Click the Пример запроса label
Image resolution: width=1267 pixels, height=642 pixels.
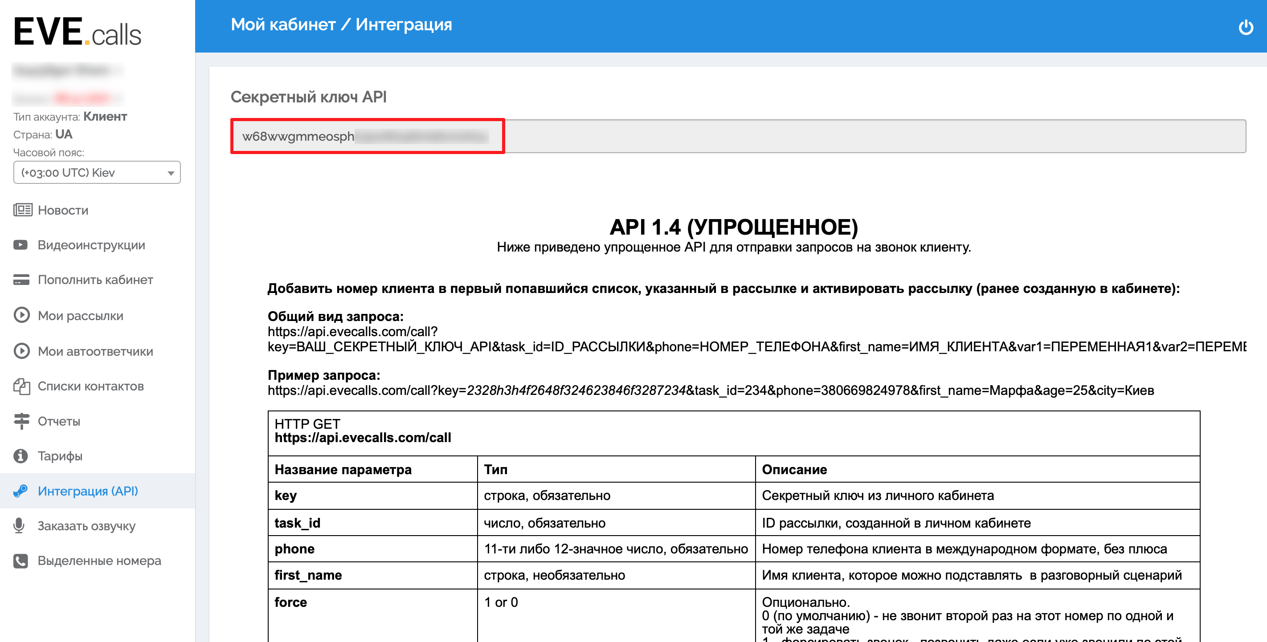pos(323,375)
